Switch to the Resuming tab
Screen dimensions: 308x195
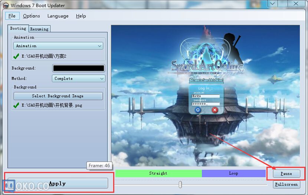39,29
